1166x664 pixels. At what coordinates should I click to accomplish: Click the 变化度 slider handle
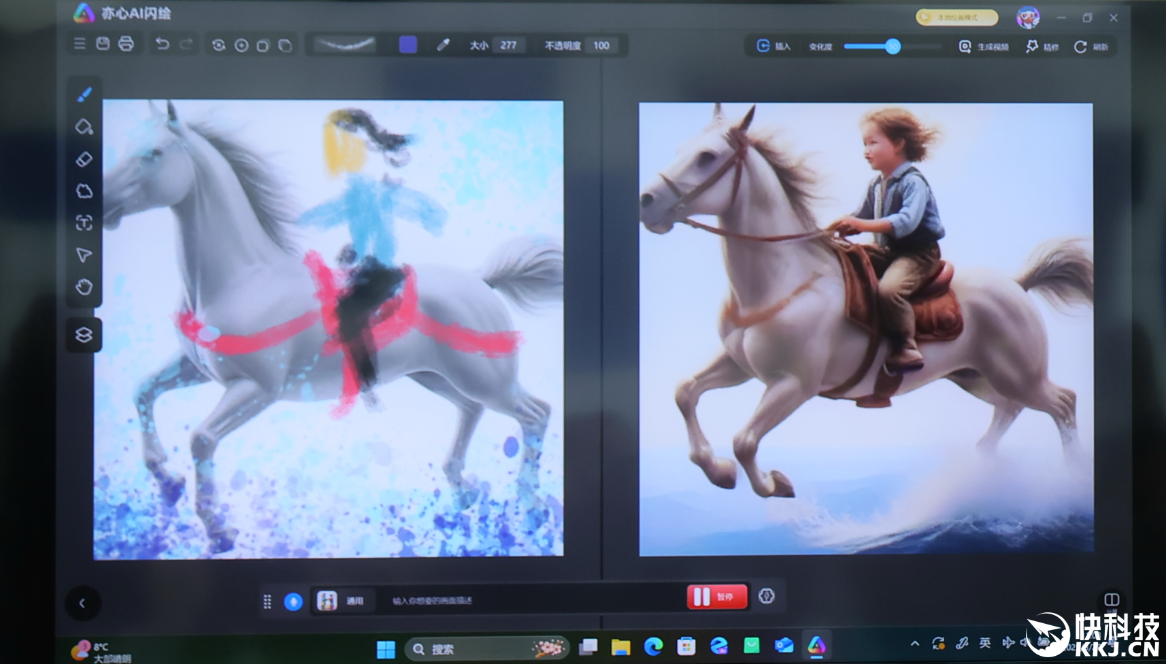pyautogui.click(x=893, y=46)
